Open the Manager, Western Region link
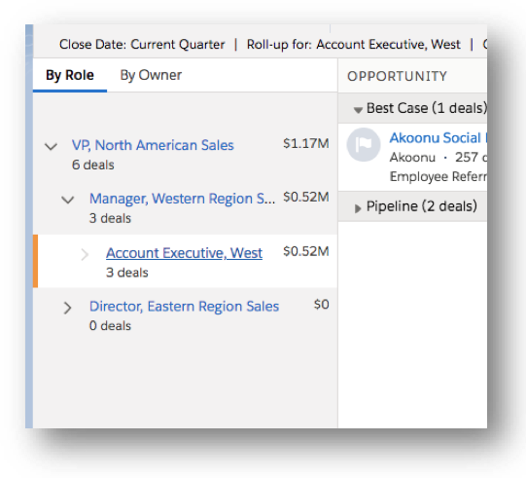The image size is (526, 478). coord(182,199)
